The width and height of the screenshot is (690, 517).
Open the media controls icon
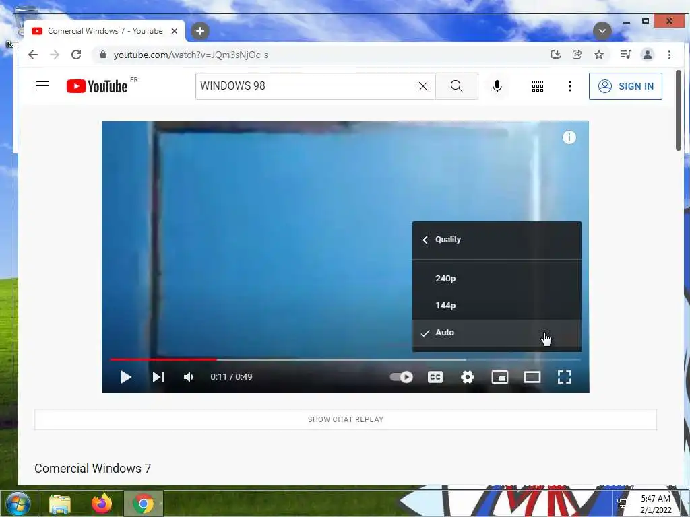pyautogui.click(x=625, y=55)
